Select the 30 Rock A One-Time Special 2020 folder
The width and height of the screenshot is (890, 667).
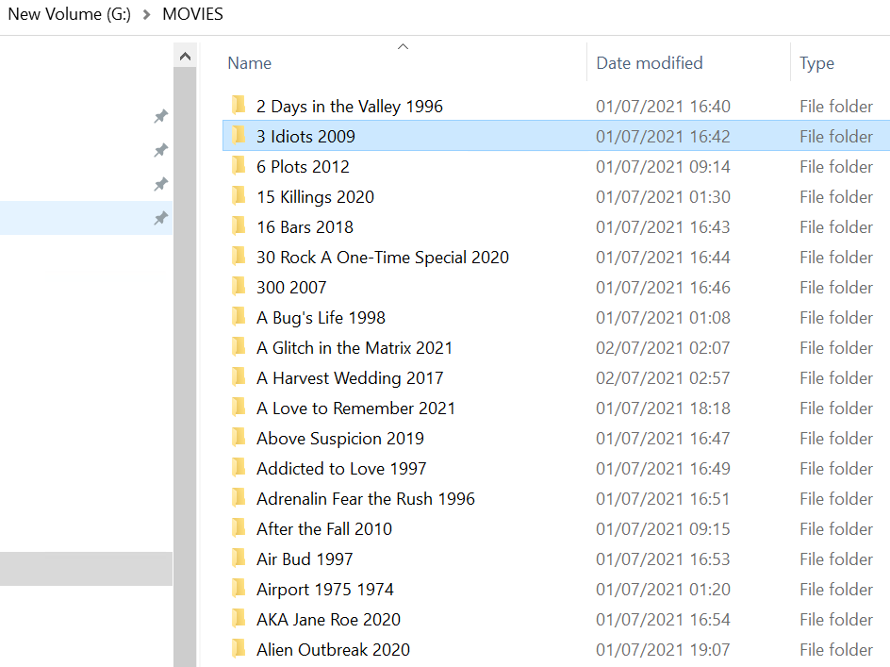pos(383,257)
